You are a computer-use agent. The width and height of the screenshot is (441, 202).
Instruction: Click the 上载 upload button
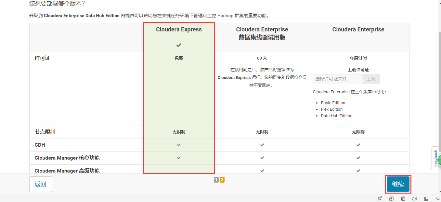pyautogui.click(x=371, y=79)
